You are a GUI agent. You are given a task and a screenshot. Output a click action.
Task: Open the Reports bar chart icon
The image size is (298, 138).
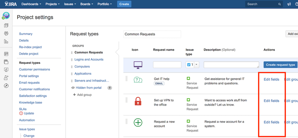coord(6,41)
